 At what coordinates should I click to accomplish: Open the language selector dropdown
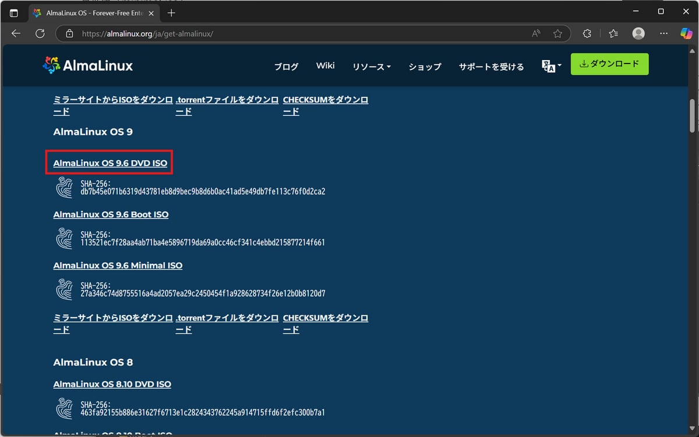pos(551,66)
